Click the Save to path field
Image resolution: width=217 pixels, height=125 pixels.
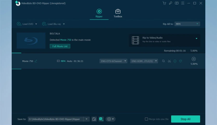[x=56, y=119]
